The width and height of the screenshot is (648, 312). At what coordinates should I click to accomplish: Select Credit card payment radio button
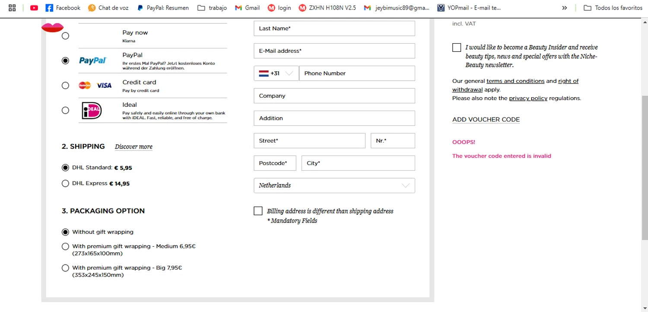click(65, 86)
